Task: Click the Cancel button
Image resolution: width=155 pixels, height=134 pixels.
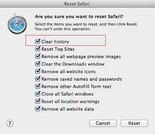Action: [103, 123]
